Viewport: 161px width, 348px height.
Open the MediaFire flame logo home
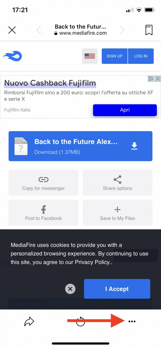(x=12, y=56)
